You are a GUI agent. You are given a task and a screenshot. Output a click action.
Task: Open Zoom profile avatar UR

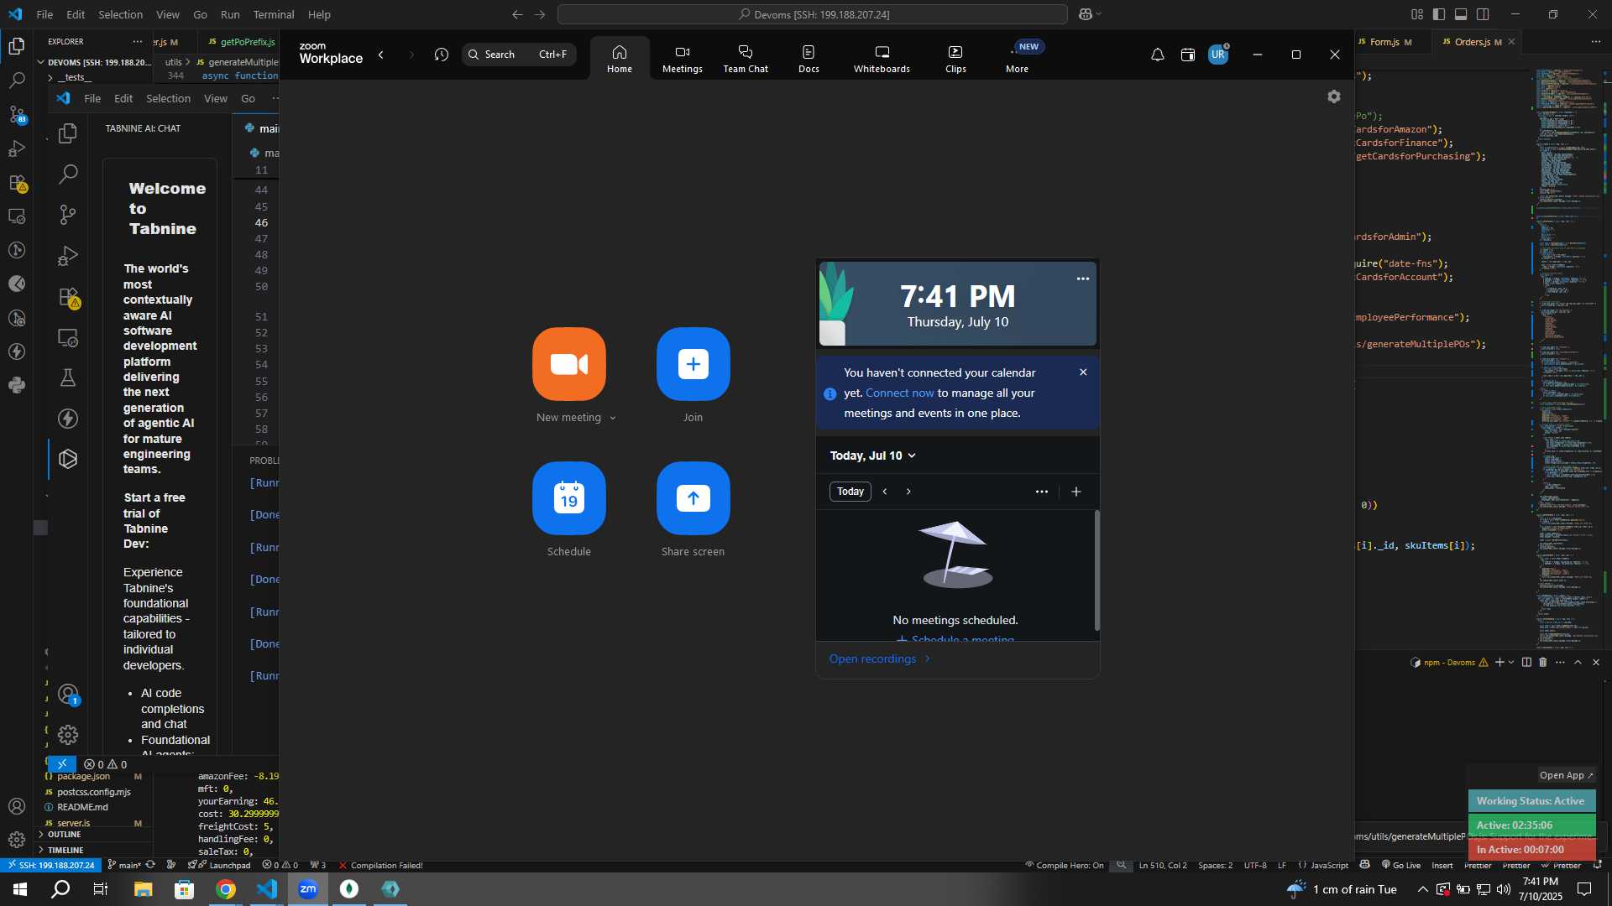tap(1218, 55)
